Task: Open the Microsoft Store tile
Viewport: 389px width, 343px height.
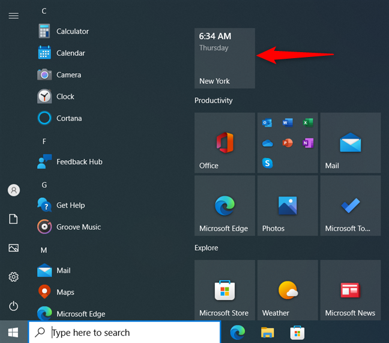Action: coord(225,290)
